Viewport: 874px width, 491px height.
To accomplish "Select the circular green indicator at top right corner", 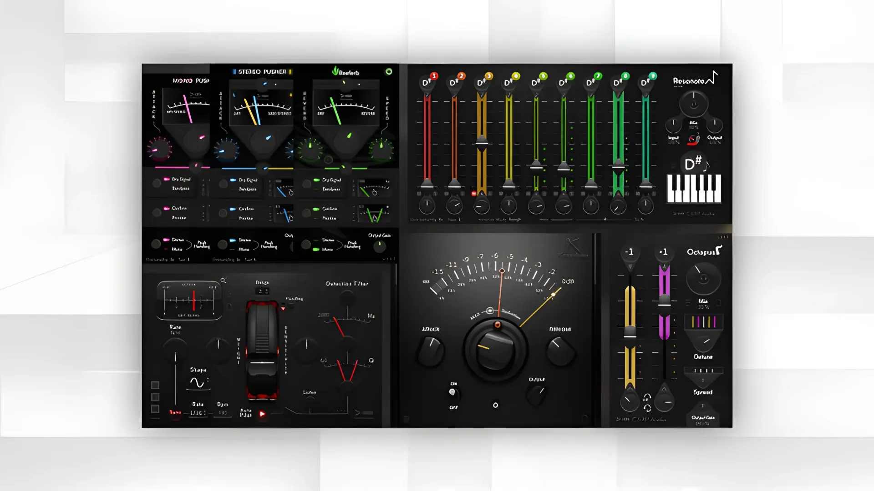I will tap(388, 71).
